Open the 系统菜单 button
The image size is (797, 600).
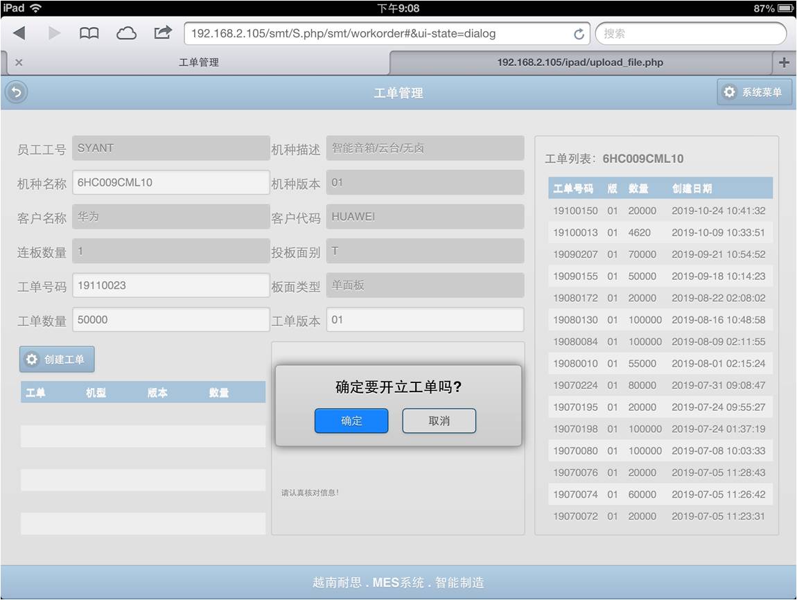[x=754, y=92]
